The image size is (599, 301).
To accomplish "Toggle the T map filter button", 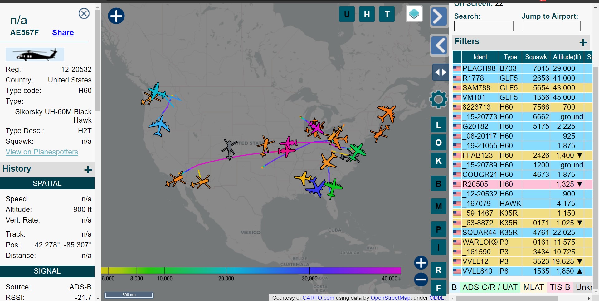I will click(x=387, y=14).
